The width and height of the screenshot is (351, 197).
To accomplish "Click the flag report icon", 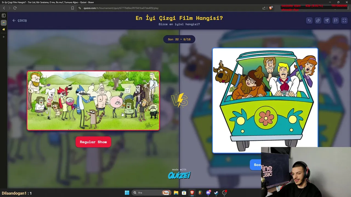I will (x=335, y=21).
